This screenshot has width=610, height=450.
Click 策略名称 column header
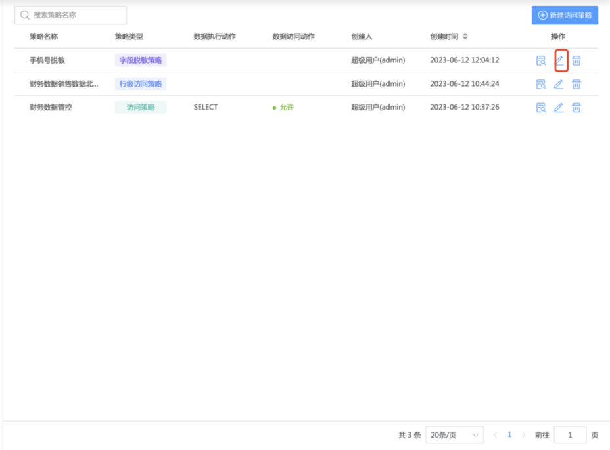43,37
